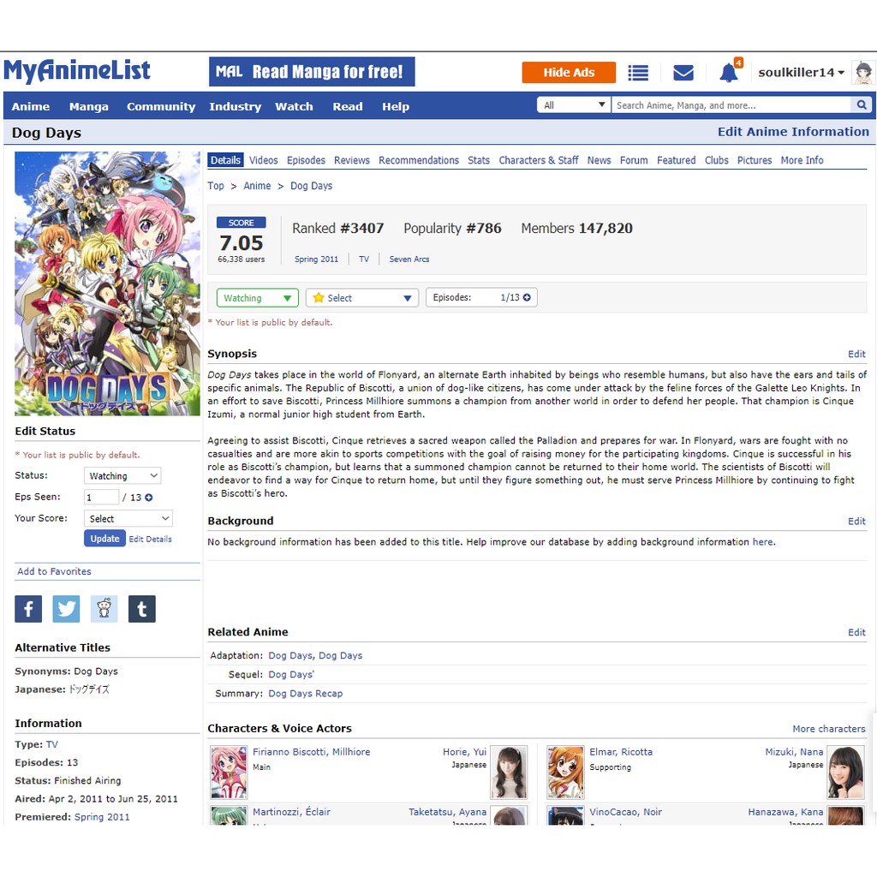Open the star Select score dropdown

[x=362, y=298]
